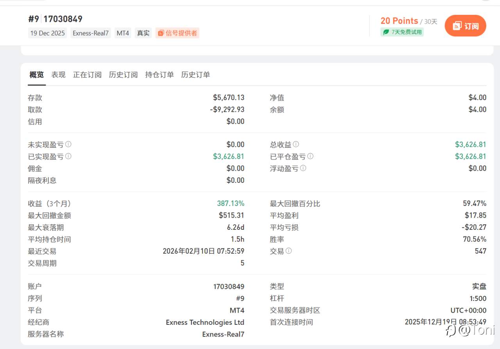The height and width of the screenshot is (349, 500).
Task: Click the info icon next to 已平仓盈亏
Action: coord(311,156)
